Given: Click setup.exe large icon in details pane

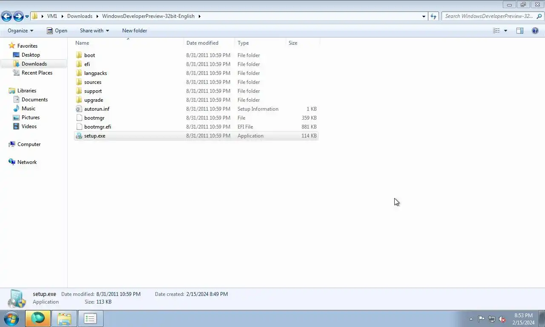Looking at the screenshot, I should coord(17,298).
